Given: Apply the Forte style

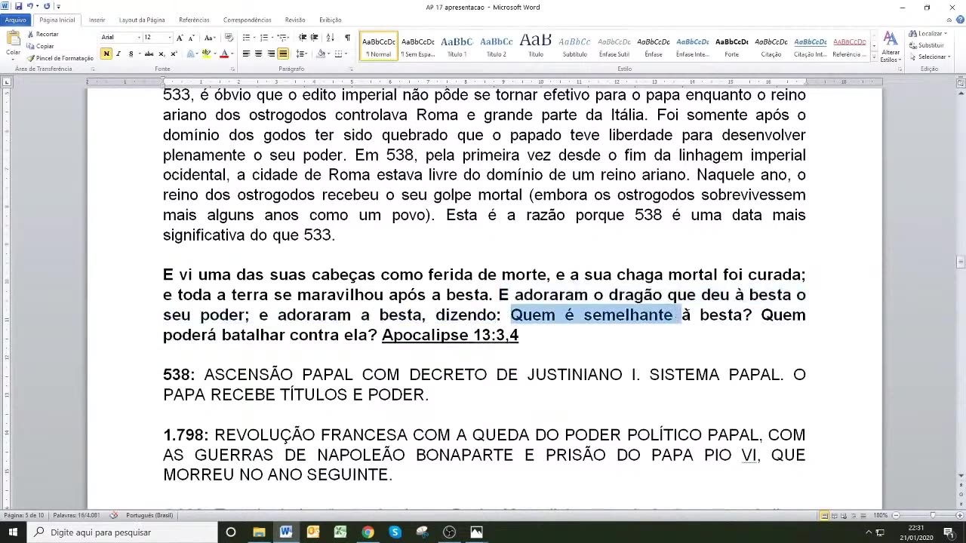Looking at the screenshot, I should coord(731,46).
